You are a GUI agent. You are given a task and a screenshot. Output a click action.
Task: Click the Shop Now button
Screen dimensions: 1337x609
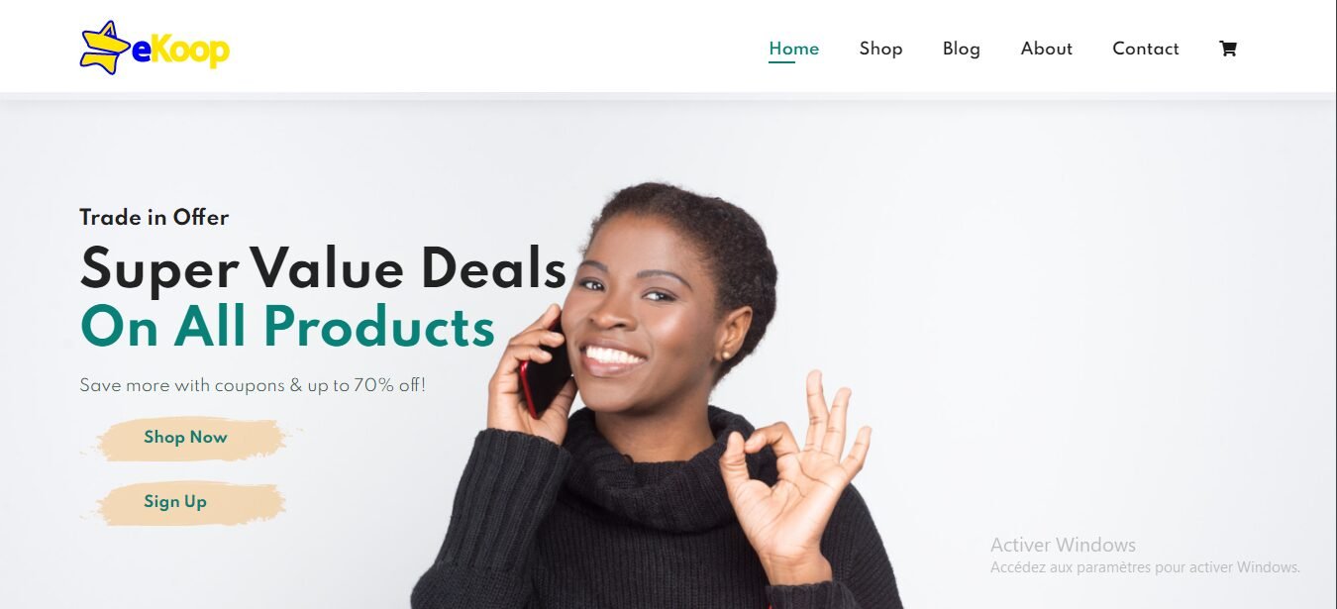(x=185, y=438)
